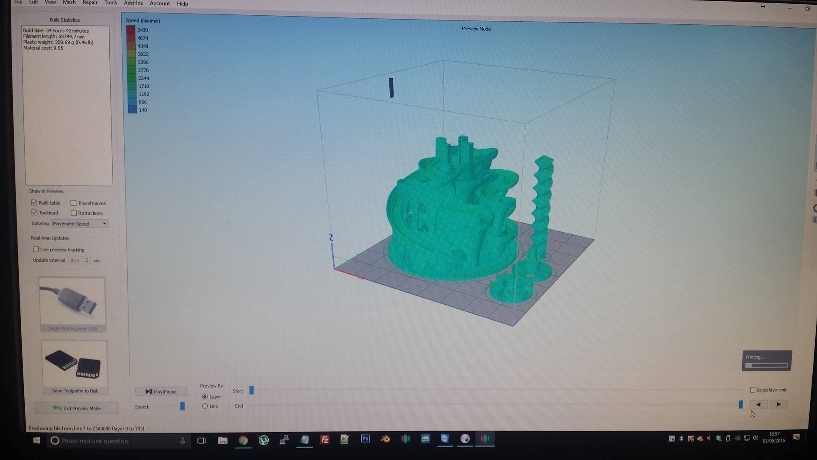Click the red 5400 speed color swatch

(x=131, y=29)
